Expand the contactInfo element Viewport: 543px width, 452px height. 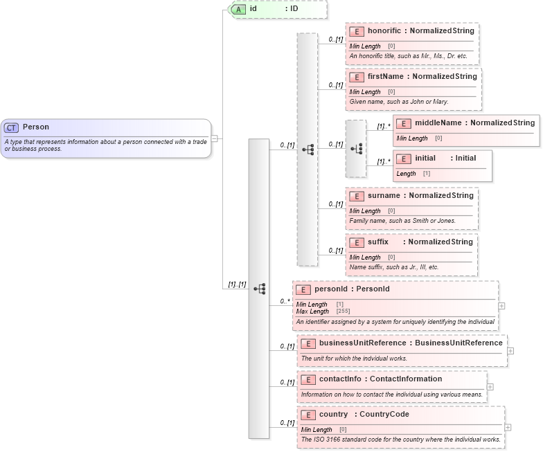pos(490,387)
